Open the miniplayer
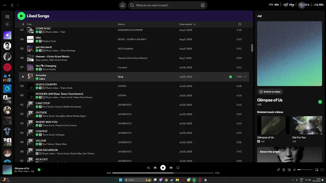 (317, 170)
